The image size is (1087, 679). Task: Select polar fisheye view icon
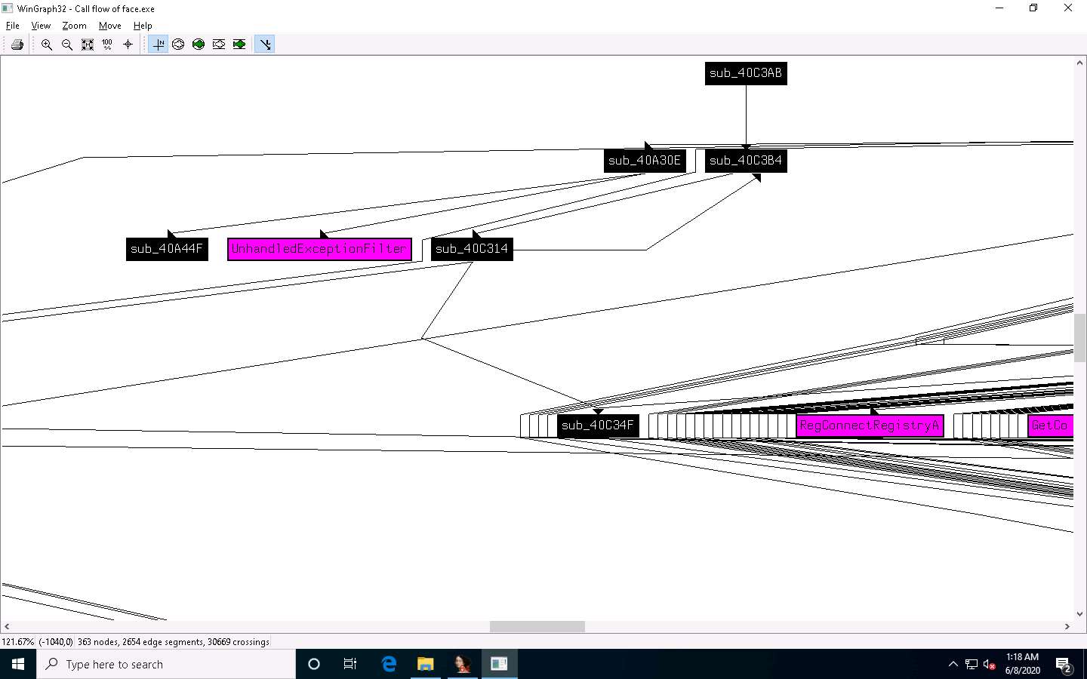[178, 45]
